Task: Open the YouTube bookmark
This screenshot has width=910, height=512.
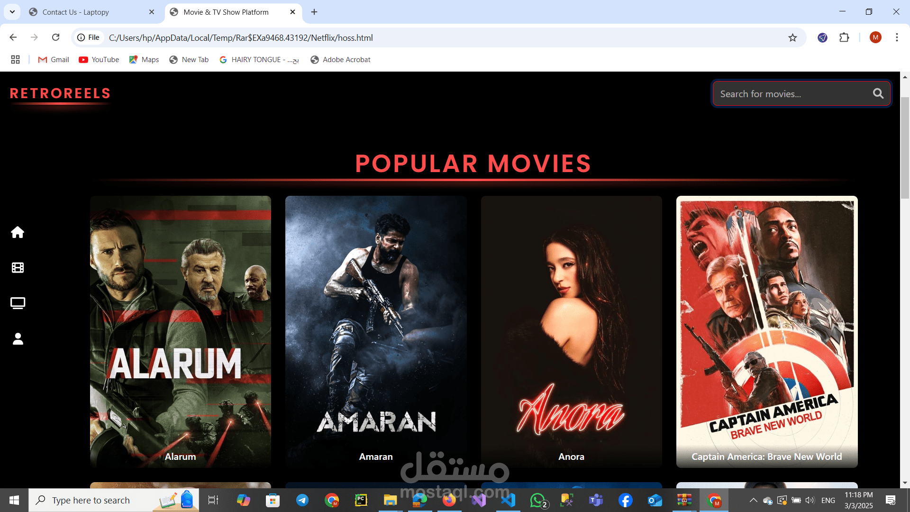Action: click(99, 60)
